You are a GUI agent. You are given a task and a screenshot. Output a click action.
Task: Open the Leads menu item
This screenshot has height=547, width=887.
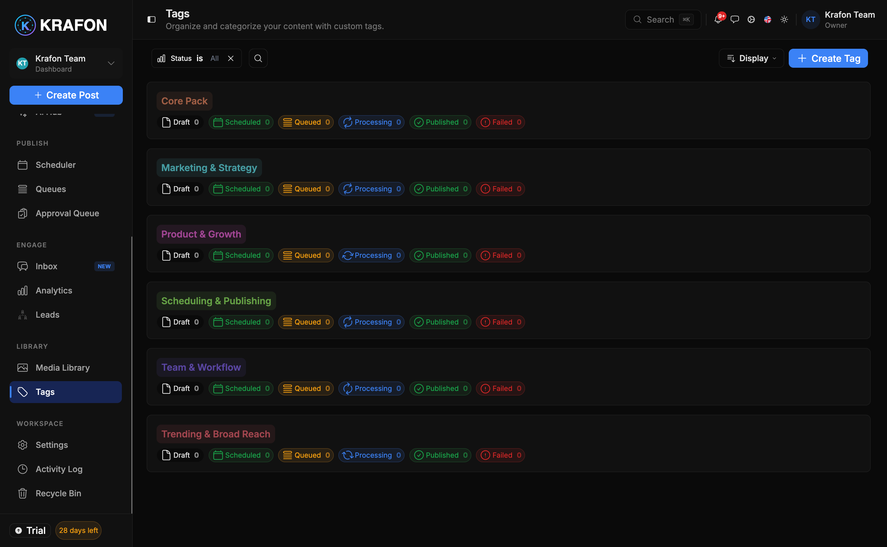pyautogui.click(x=66, y=315)
